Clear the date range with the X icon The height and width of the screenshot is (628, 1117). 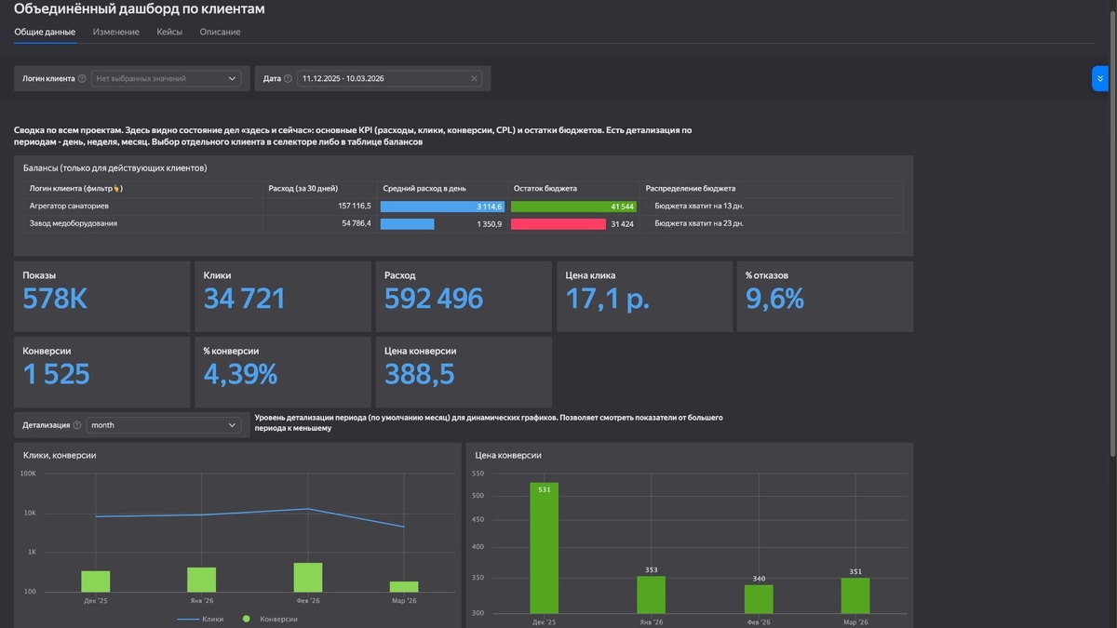click(x=474, y=79)
